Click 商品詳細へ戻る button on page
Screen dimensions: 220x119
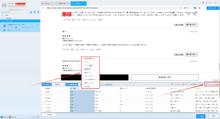coord(165,78)
